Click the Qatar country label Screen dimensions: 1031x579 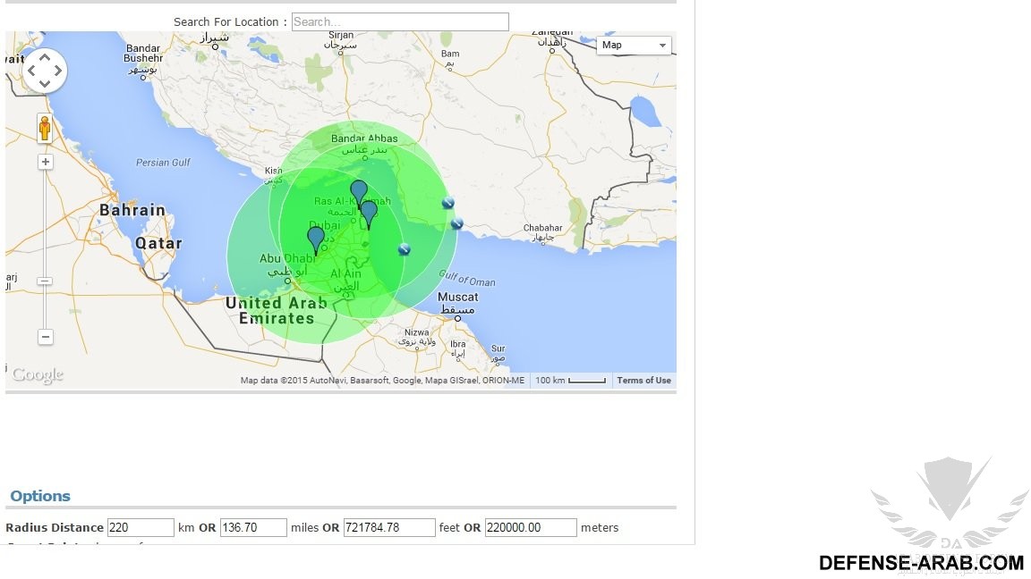tap(158, 244)
